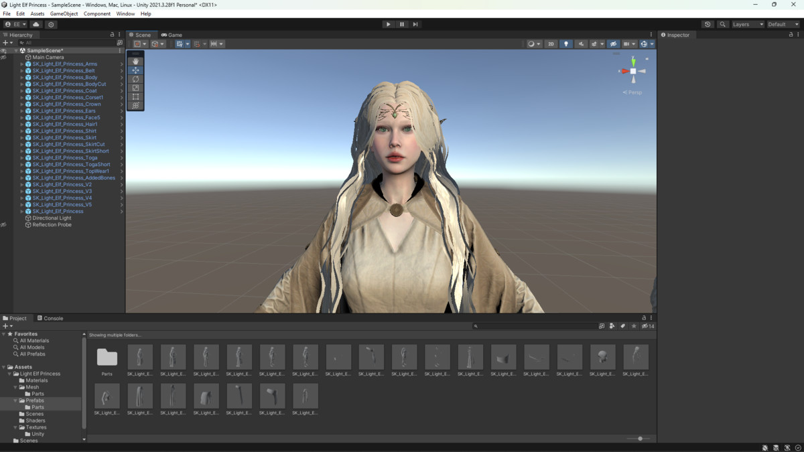Switch to the Game tab
The image size is (804, 452).
[172, 35]
